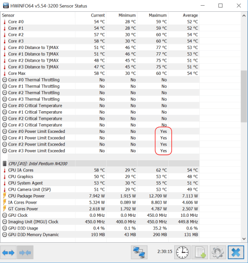Click the scrollbar up arrow

(x=244, y=16)
